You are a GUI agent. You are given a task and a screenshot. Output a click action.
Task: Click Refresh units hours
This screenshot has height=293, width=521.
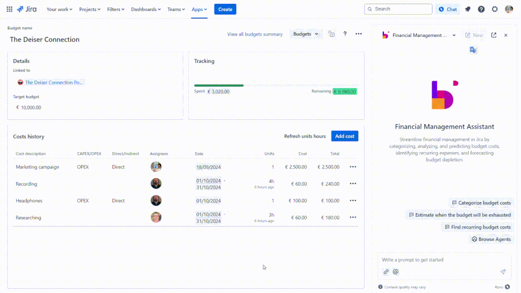(x=305, y=136)
